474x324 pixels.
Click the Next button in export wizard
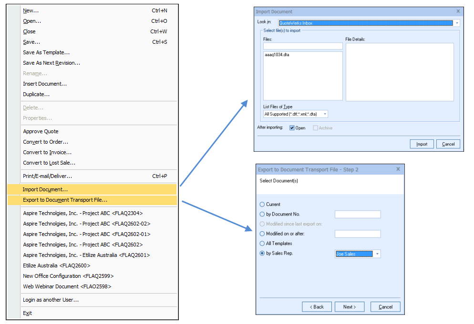pyautogui.click(x=349, y=307)
